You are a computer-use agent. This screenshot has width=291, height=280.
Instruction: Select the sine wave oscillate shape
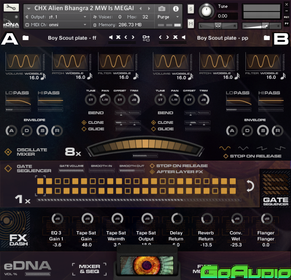225,148
